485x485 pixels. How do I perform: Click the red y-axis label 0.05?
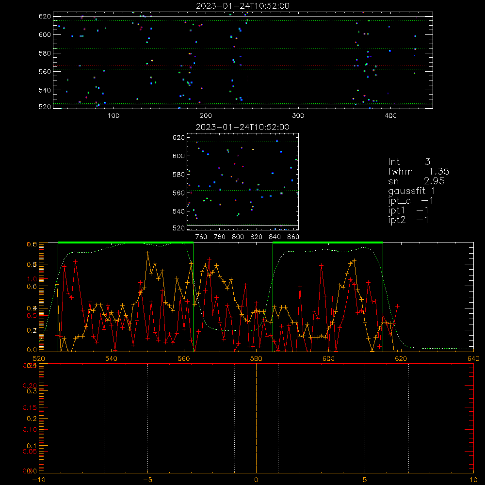click(30, 451)
